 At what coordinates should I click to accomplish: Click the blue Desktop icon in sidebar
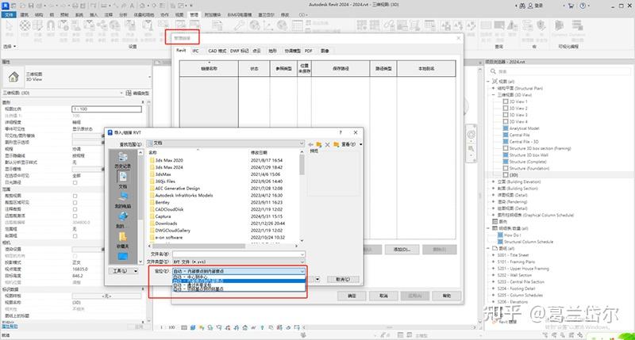click(123, 257)
